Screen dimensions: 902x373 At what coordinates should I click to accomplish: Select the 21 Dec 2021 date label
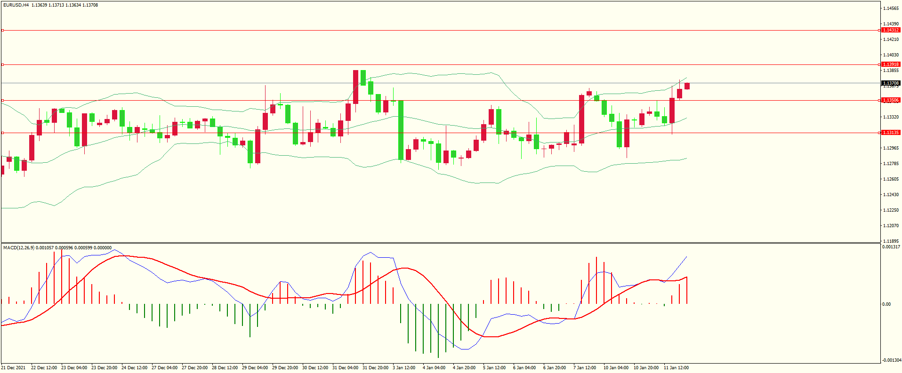click(x=13, y=368)
